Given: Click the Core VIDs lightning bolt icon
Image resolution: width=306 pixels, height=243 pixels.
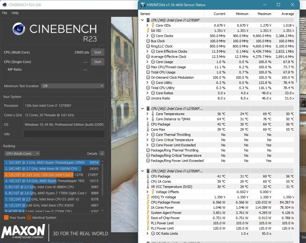Looking at the screenshot, I should coord(153,25).
